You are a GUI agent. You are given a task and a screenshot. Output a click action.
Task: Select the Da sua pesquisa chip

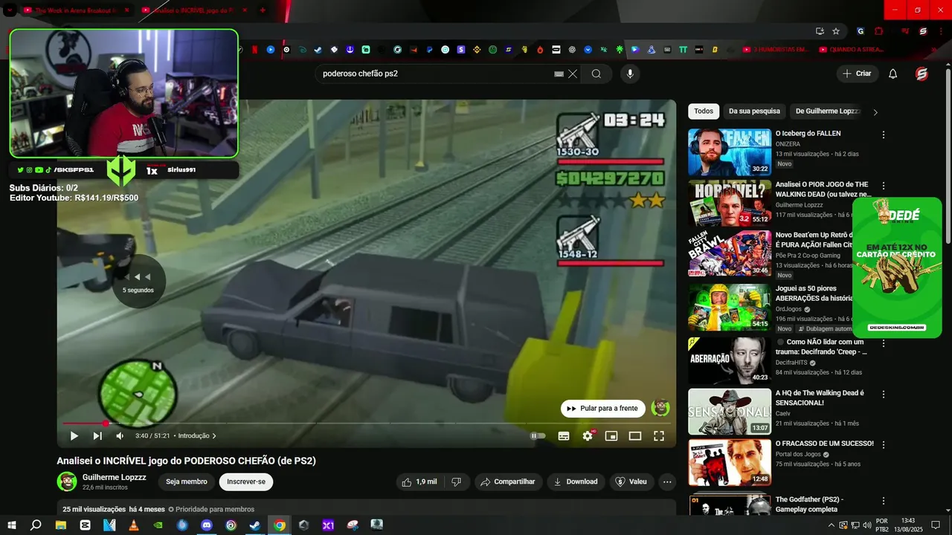click(754, 111)
